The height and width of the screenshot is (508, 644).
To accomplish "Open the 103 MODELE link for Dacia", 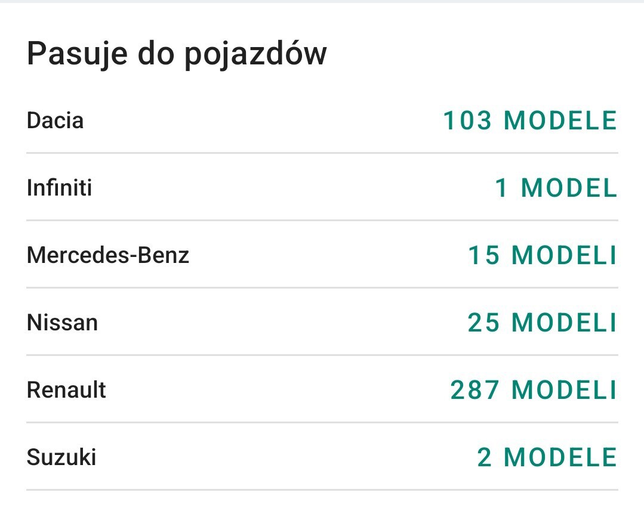I will click(530, 120).
